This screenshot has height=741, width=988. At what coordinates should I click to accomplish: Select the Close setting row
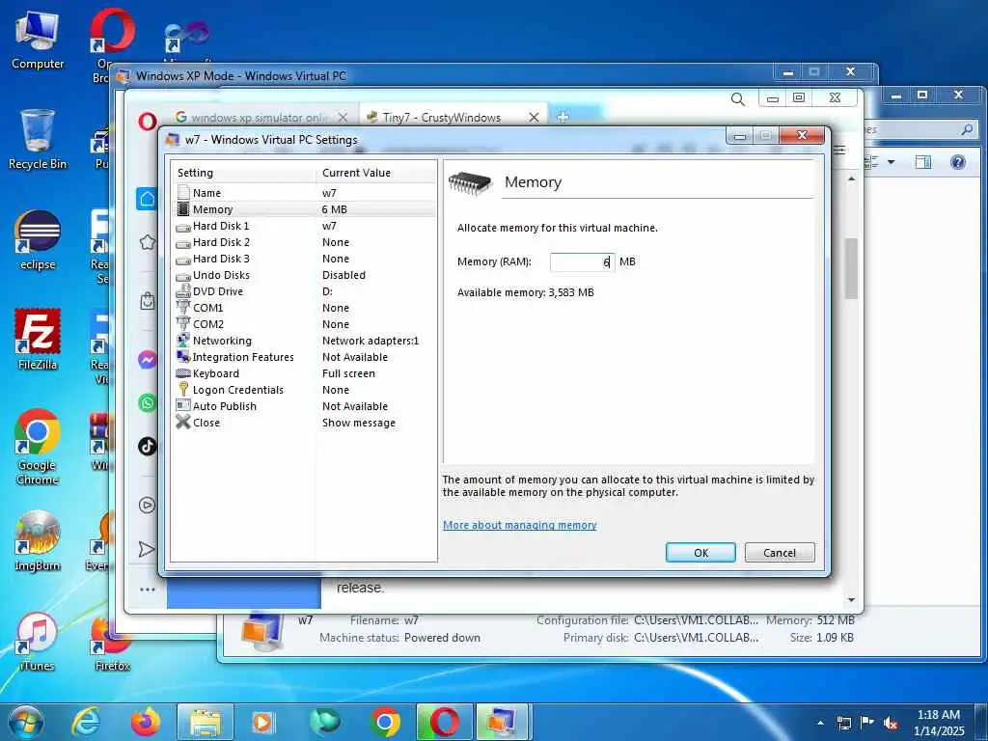click(304, 423)
